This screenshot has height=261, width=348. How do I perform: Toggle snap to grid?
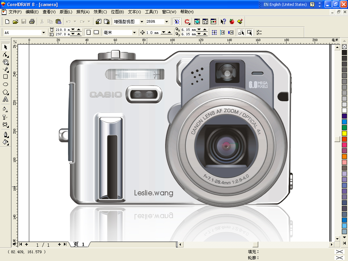214,33
